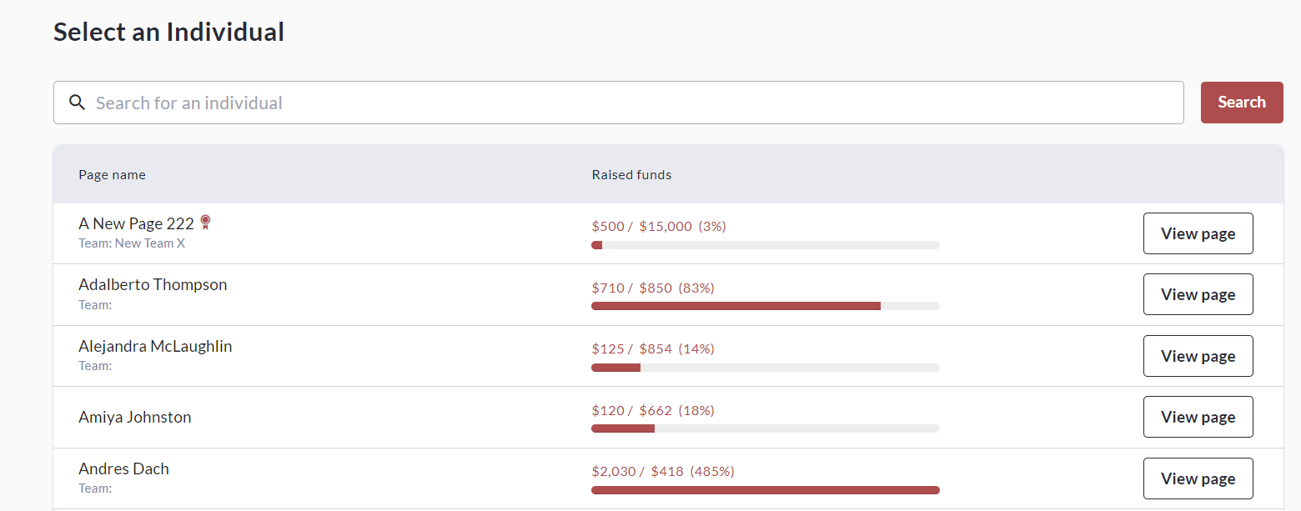
Task: Open Adalberto Thompson's View page button
Action: click(1198, 294)
